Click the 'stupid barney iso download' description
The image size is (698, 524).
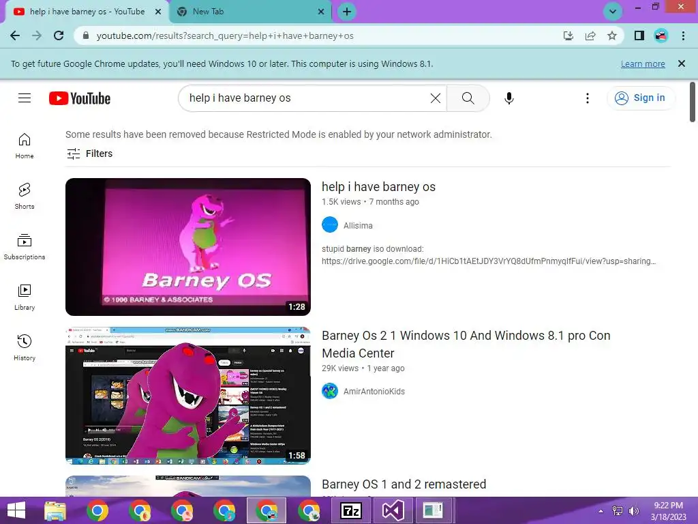(488, 255)
